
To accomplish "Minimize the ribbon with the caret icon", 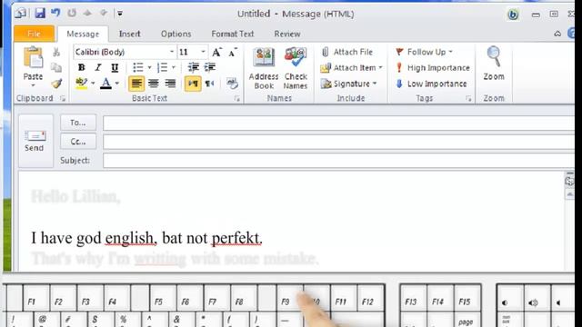I will (557, 34).
